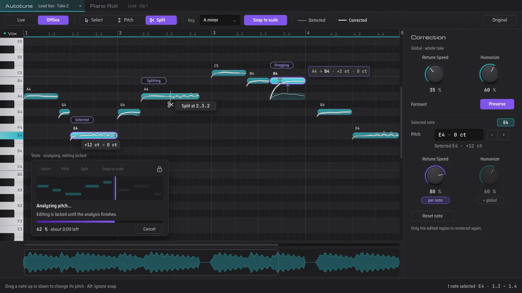This screenshot has width=522, height=293.
Task: Click the analysis preview thumbnail
Action: pyautogui.click(x=100, y=188)
